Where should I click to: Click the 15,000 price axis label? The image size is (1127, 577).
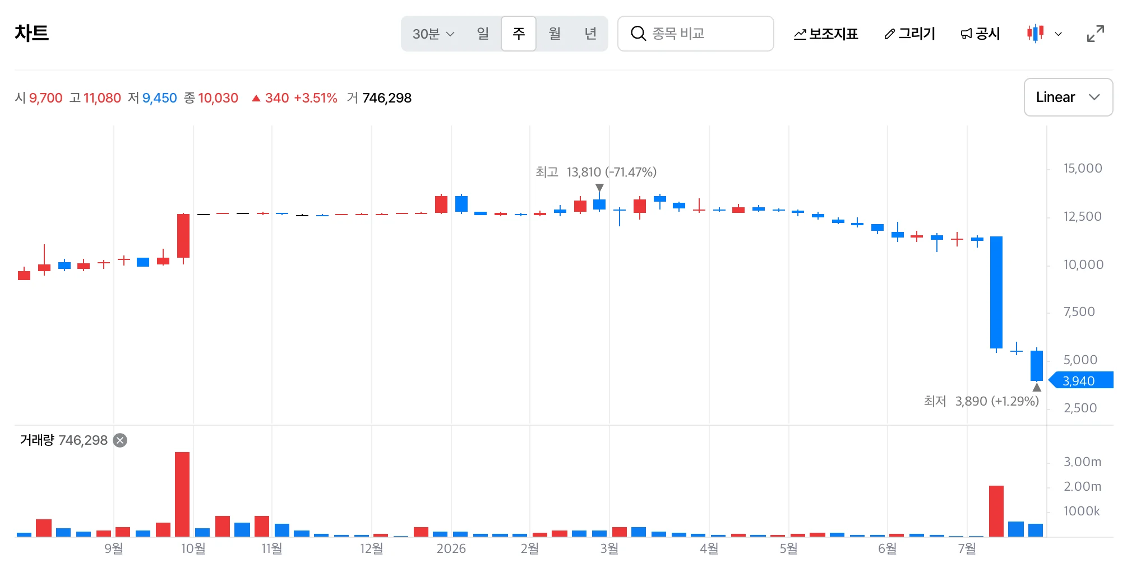click(x=1083, y=168)
